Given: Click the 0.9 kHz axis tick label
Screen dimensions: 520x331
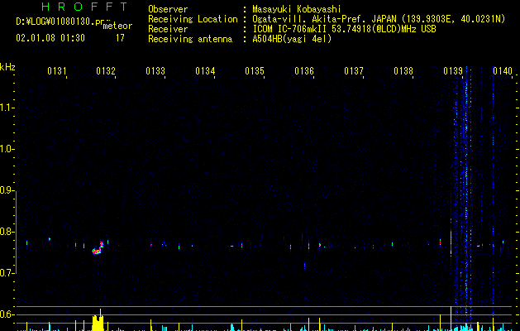Looking at the screenshot, I should point(7,190).
